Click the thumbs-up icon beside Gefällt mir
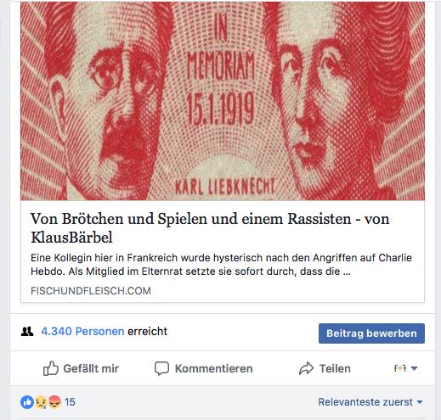441x420 pixels. click(x=50, y=368)
